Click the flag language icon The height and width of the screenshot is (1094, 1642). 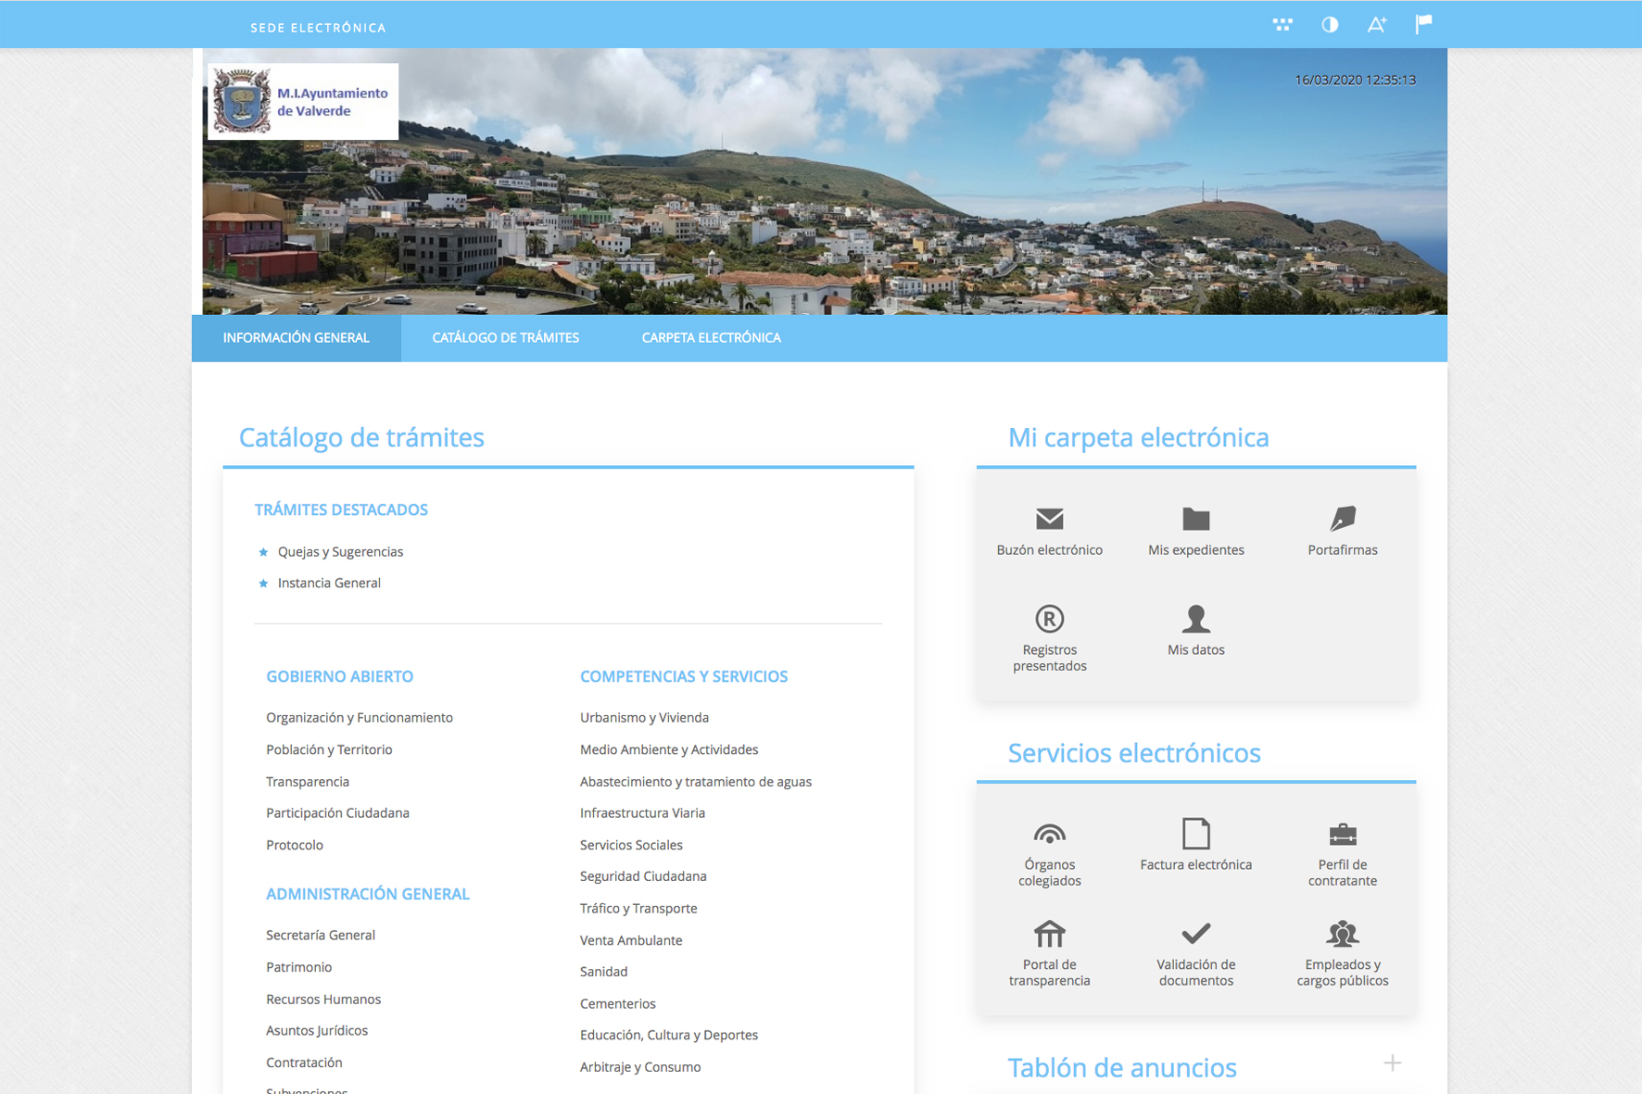(1424, 25)
